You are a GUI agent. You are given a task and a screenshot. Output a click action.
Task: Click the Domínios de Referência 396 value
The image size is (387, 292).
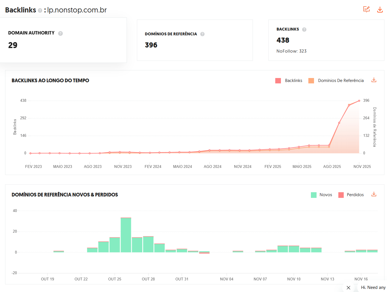click(x=151, y=45)
